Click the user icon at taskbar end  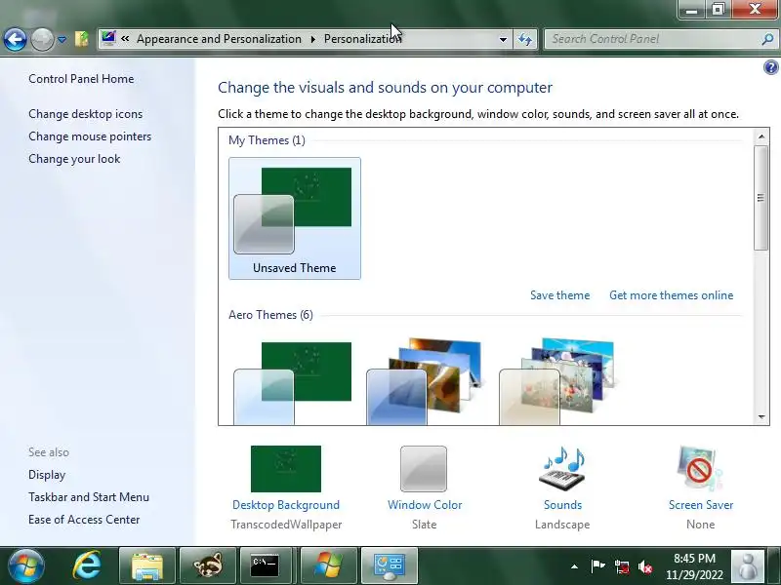pos(747,566)
